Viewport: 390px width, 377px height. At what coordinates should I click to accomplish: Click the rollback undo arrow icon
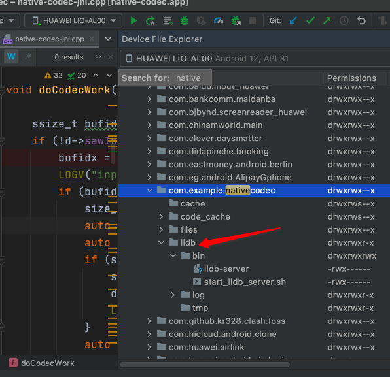pos(361,20)
